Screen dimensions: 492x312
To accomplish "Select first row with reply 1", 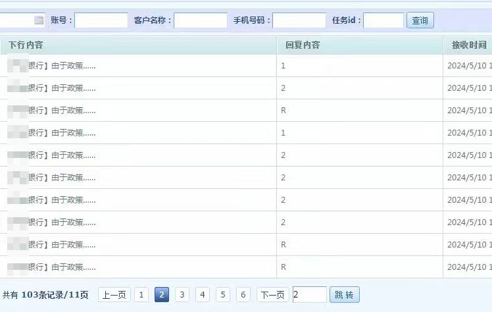I will (x=283, y=66).
